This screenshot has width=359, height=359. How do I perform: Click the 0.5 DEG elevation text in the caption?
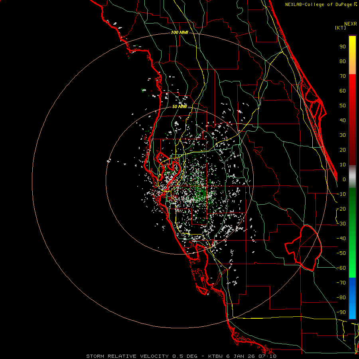point(184,356)
